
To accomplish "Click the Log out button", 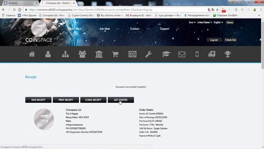I will tap(214, 40).
